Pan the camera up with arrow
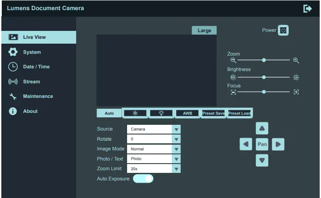 tap(262, 129)
